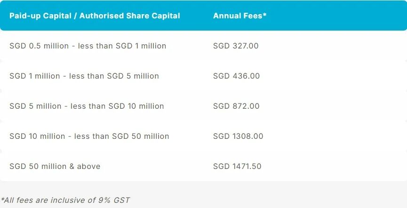Select the SGD 1308.00 fee amount
The image size is (407, 208).
[238, 136]
